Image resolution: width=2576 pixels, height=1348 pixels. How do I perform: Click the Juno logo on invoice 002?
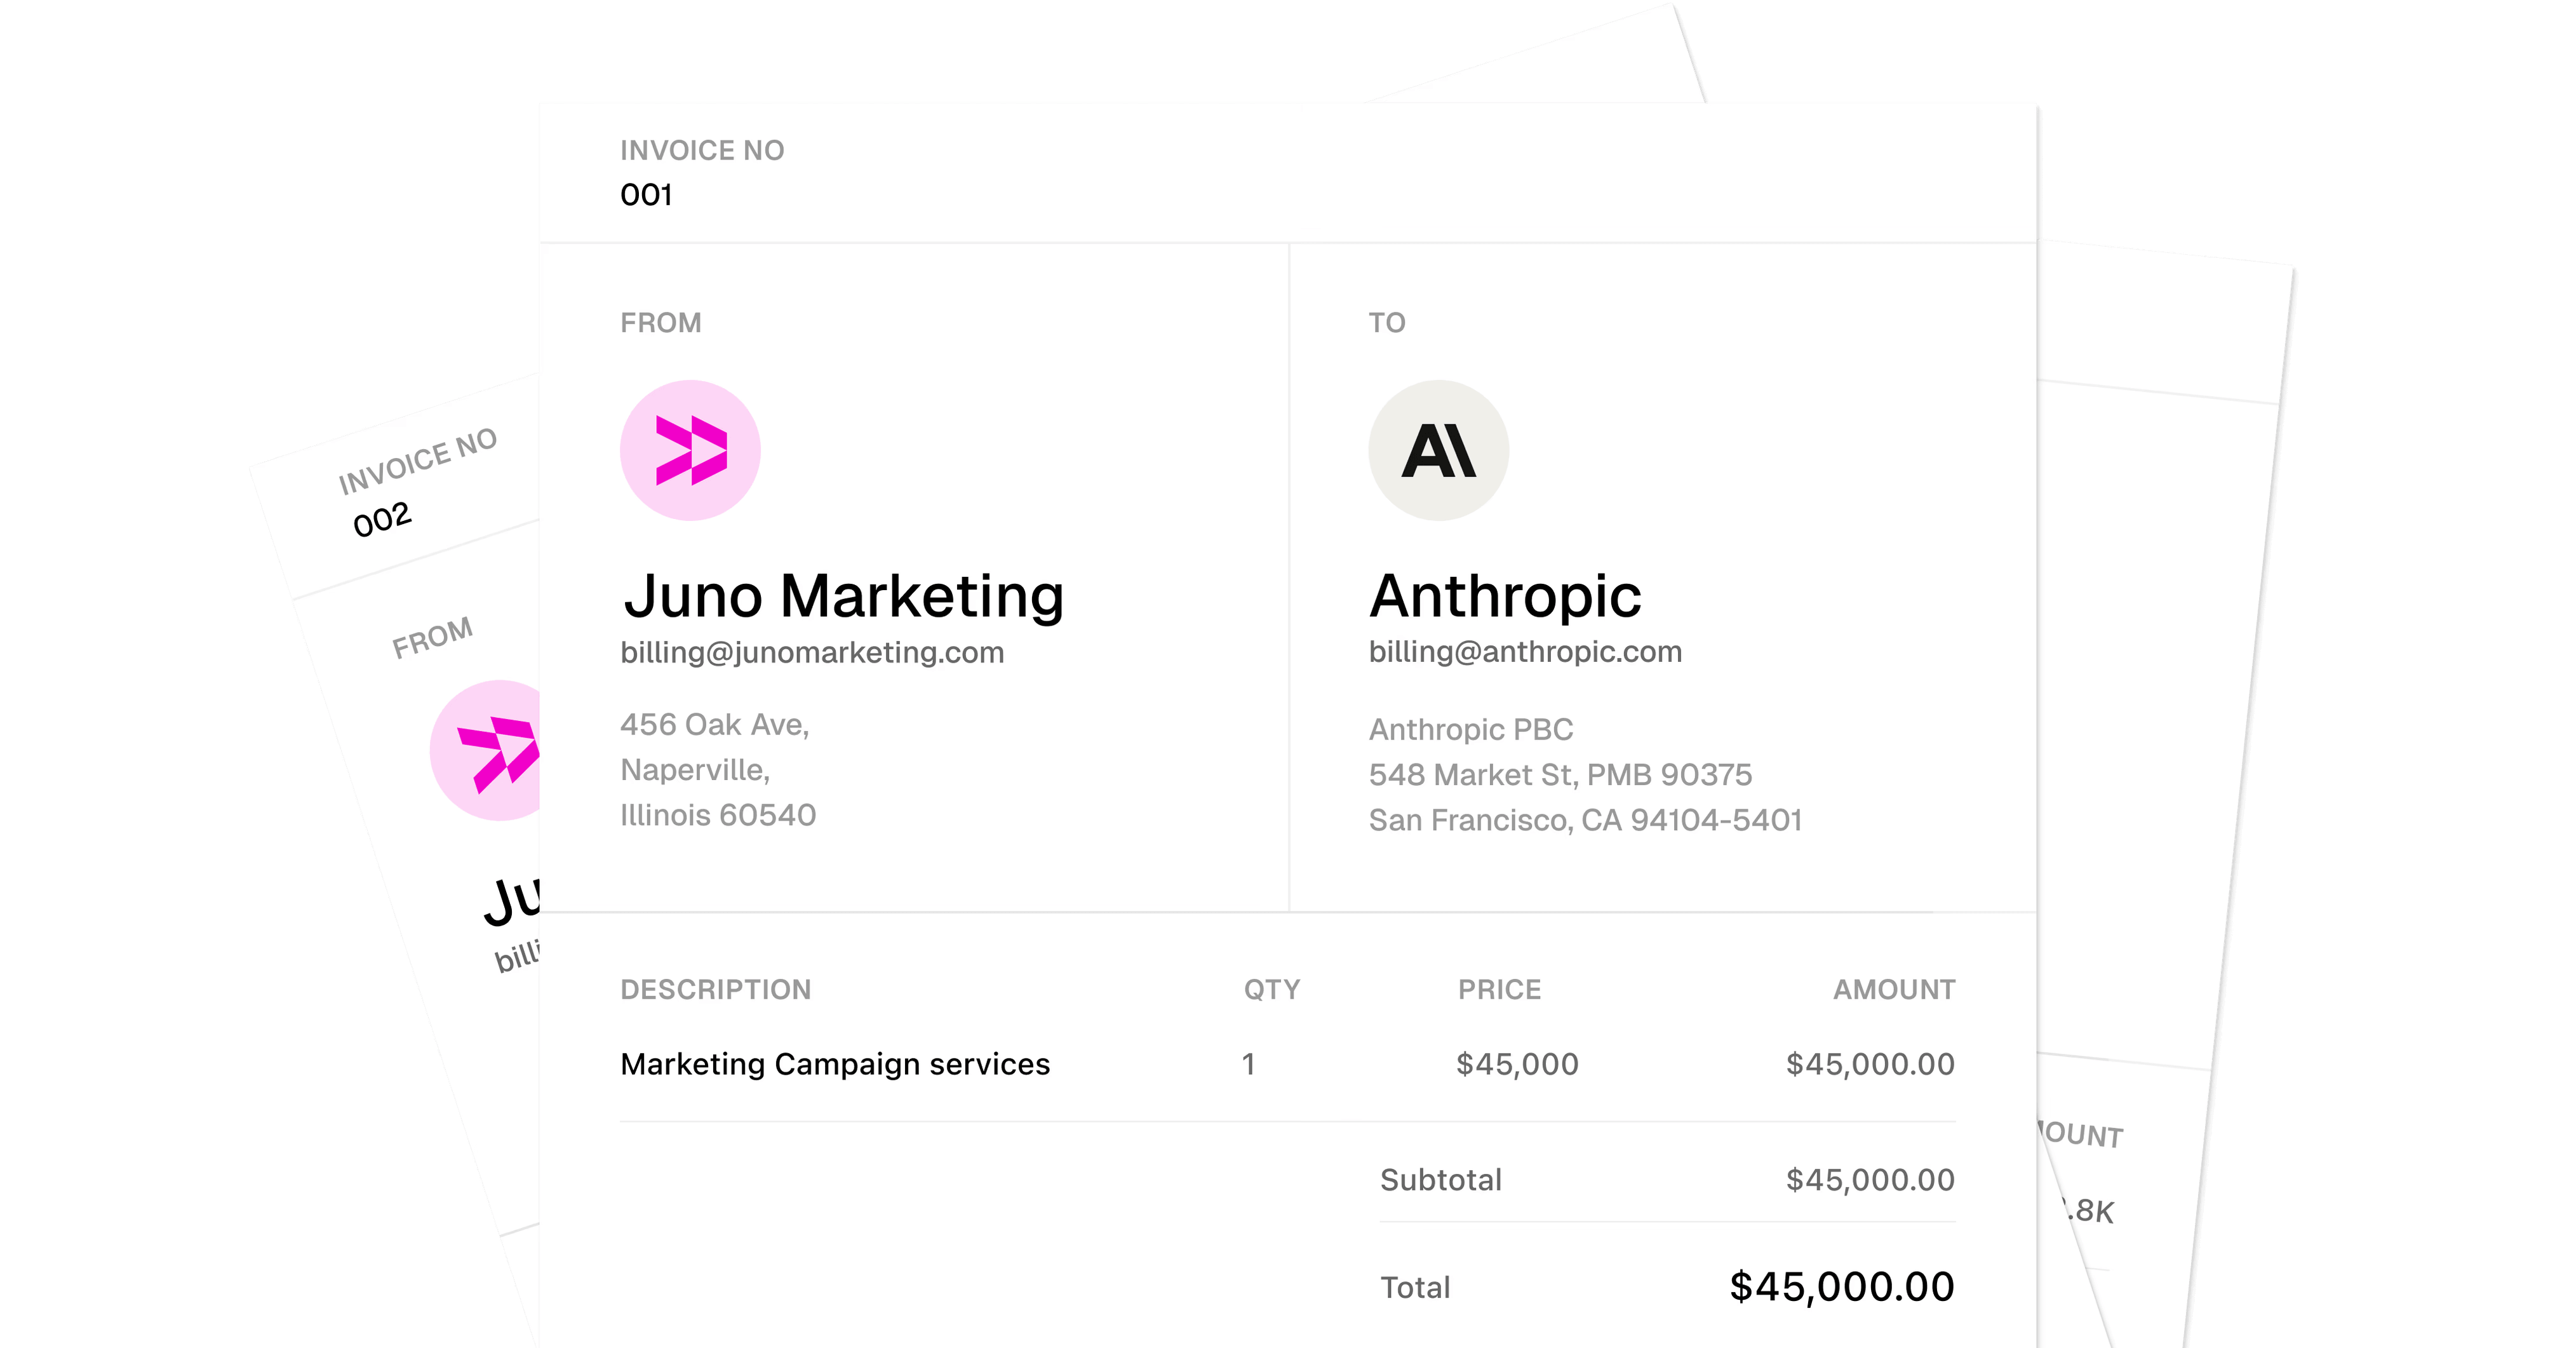pyautogui.click(x=489, y=752)
